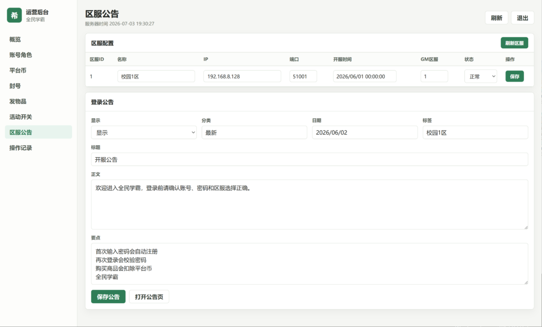
Task: Click the green 刷新区服 button
Action: 514,43
